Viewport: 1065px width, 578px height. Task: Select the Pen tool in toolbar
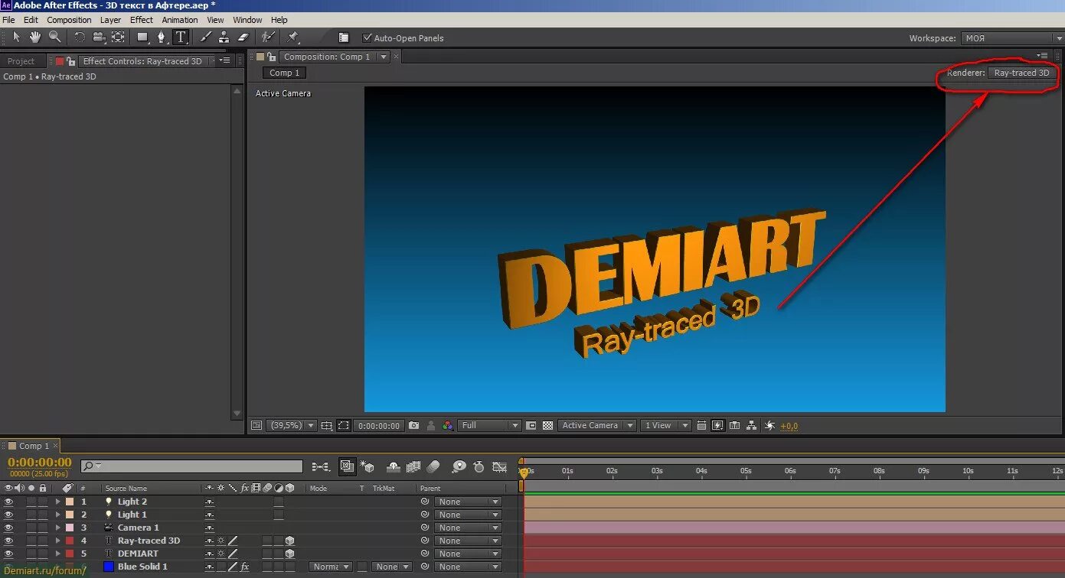[161, 37]
